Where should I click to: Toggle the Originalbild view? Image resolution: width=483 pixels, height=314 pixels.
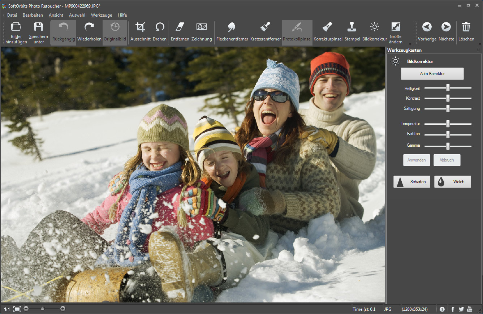click(115, 32)
